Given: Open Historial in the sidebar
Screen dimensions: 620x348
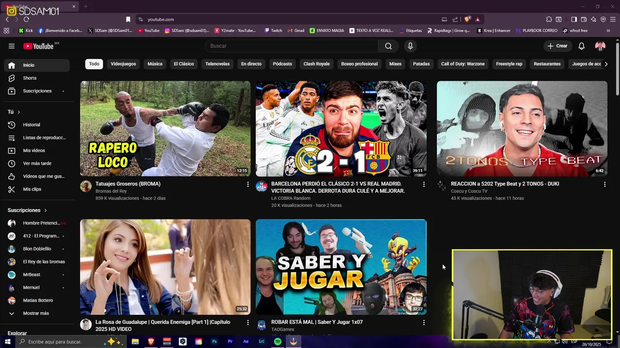Looking at the screenshot, I should (37, 125).
